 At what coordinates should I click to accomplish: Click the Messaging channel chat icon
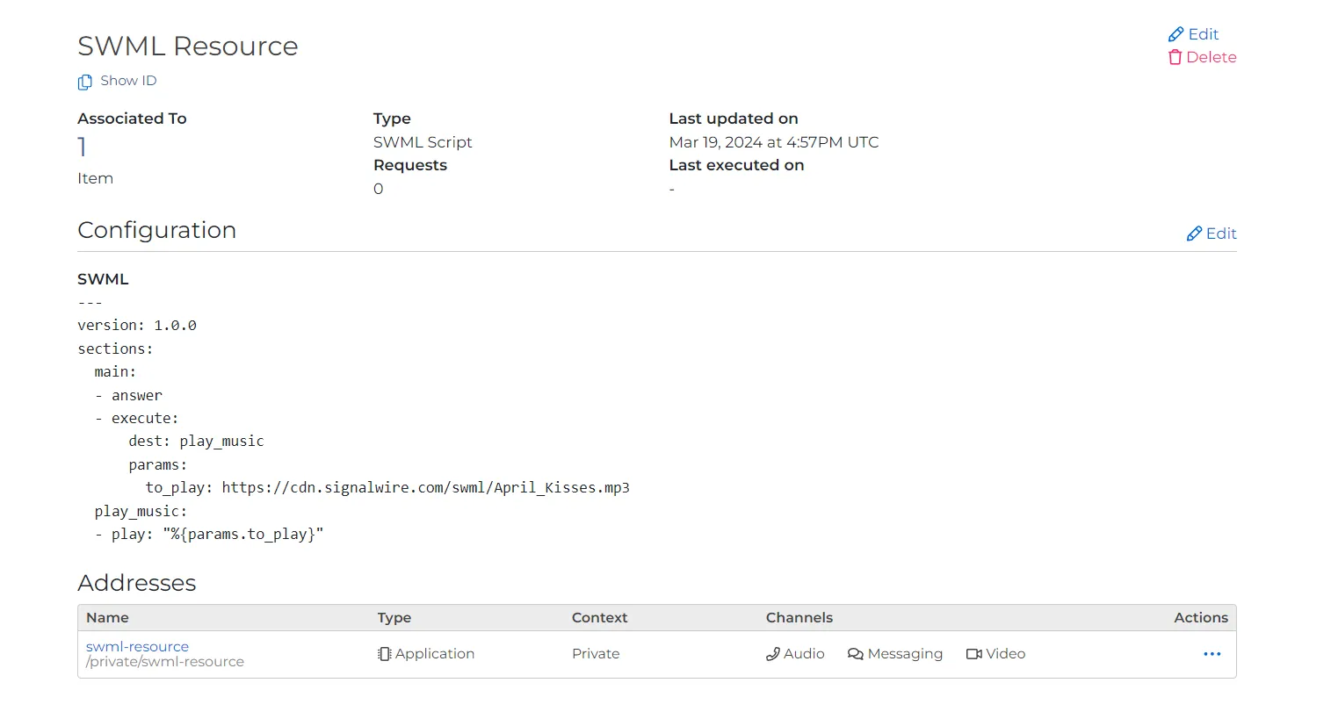coord(855,654)
